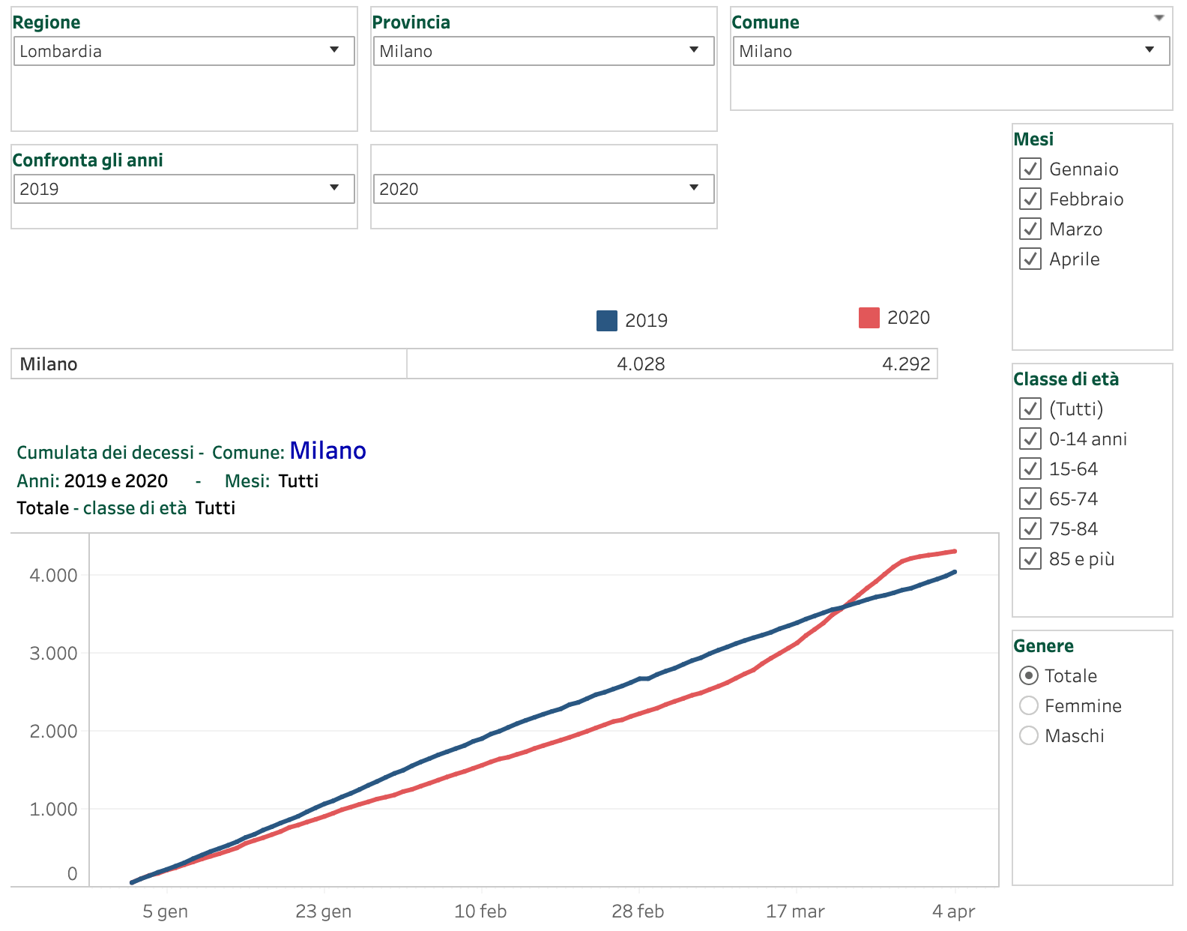Click the 28 feb axis label
This screenshot has width=1187, height=931.
pyautogui.click(x=638, y=912)
